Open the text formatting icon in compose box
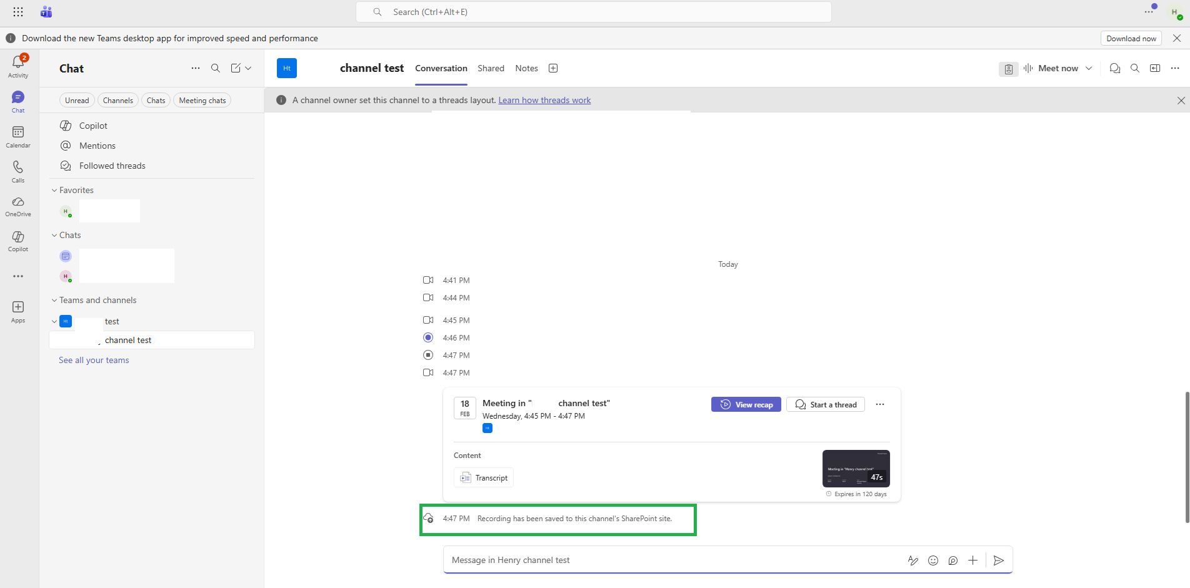 pyautogui.click(x=913, y=561)
